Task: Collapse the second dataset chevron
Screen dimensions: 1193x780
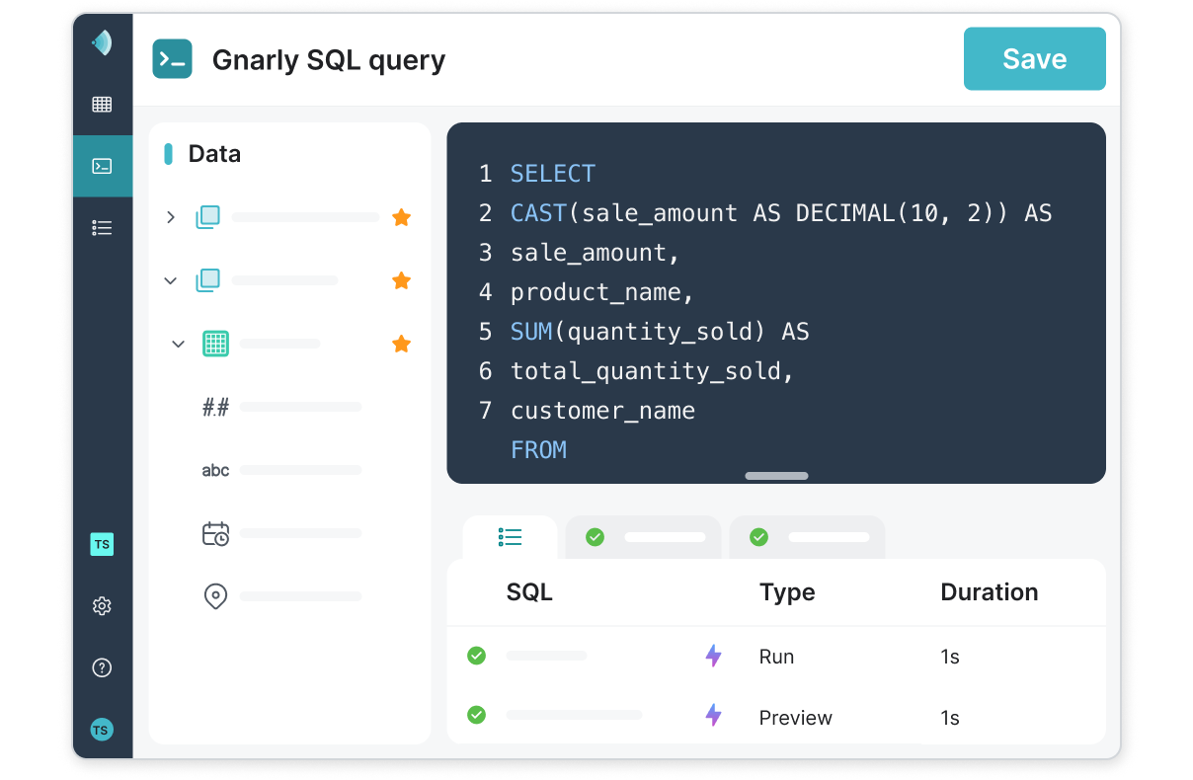Action: [x=171, y=280]
